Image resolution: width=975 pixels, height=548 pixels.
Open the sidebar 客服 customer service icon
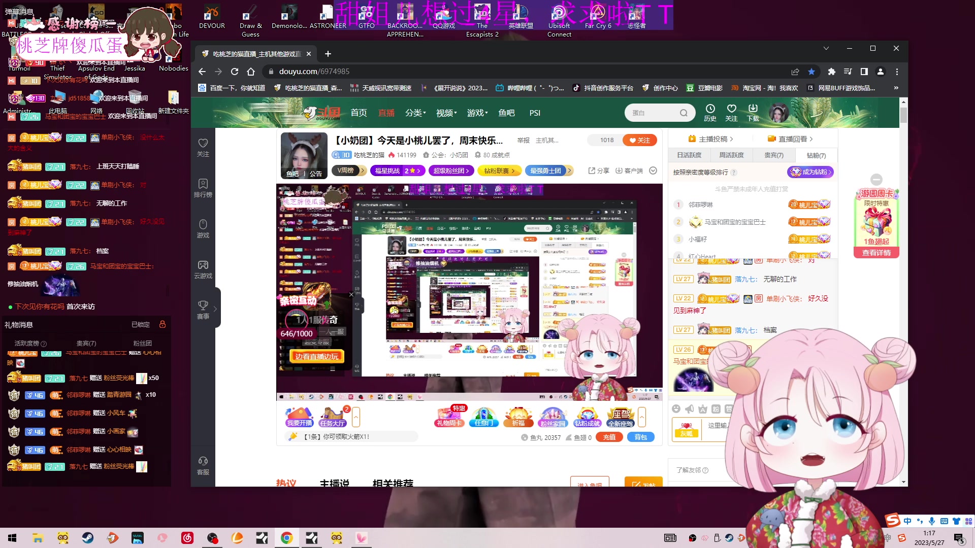(203, 465)
